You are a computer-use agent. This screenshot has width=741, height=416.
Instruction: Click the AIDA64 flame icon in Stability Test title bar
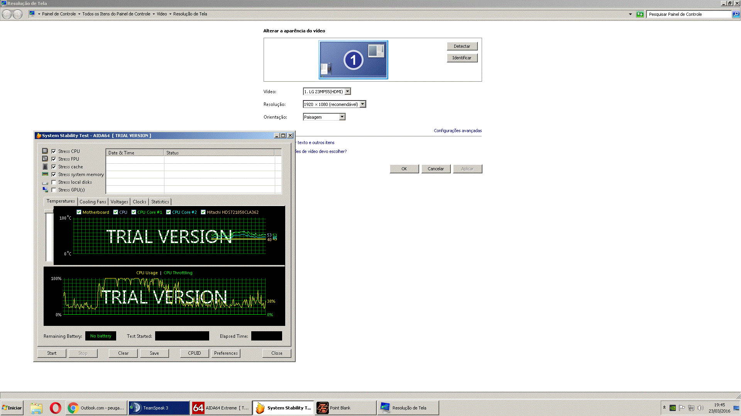tap(39, 136)
